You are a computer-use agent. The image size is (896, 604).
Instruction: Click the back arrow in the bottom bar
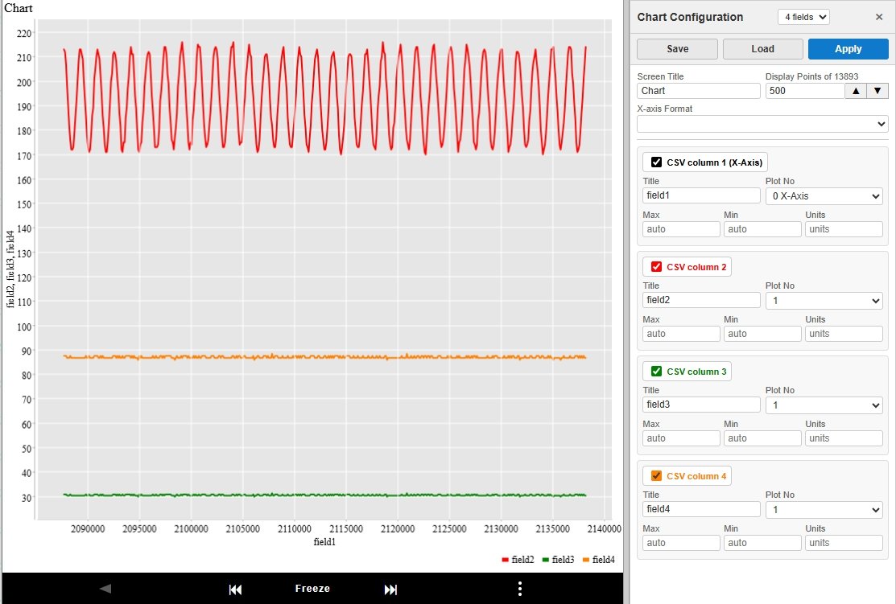click(x=105, y=589)
